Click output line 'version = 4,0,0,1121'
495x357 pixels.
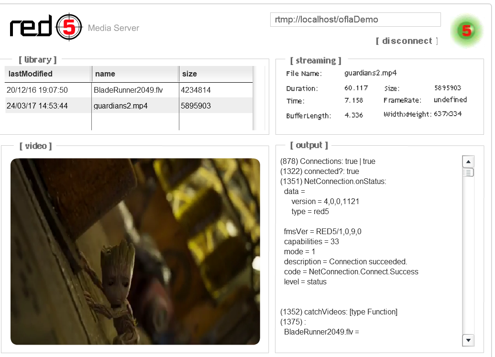tap(325, 201)
